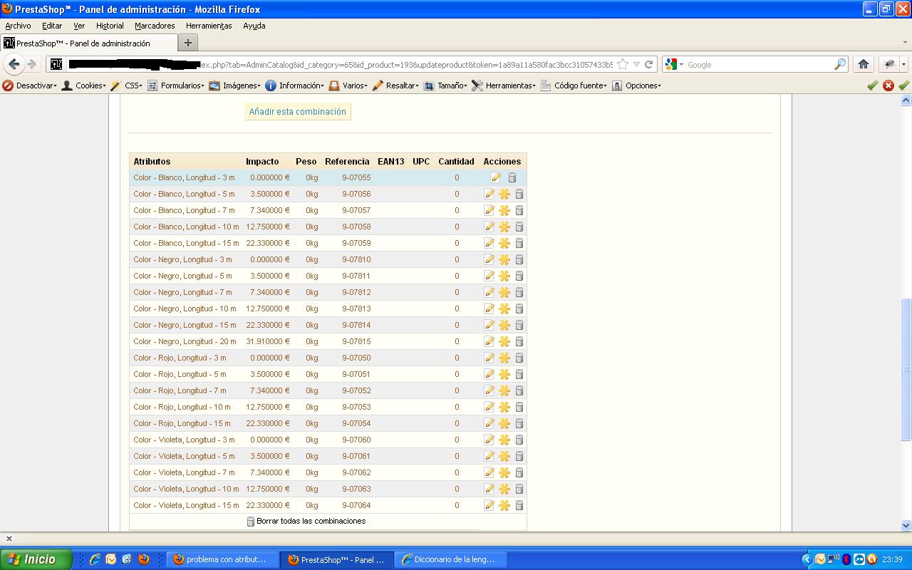Viewport: 912px width, 570px height.
Task: Set Violeta 5 m as default combination
Action: click(x=504, y=456)
